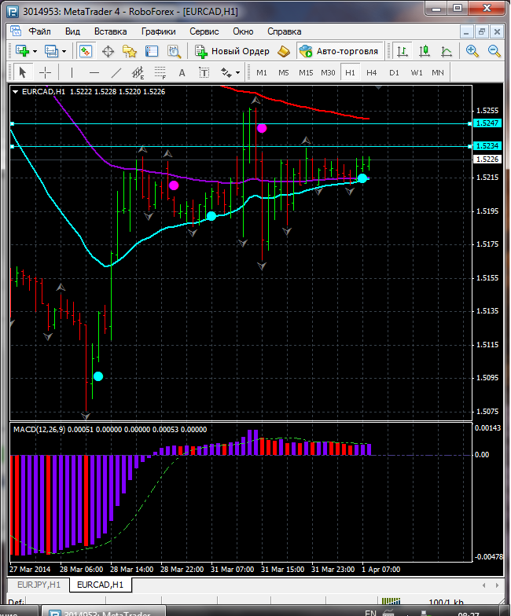Switch to W1 timeframe
This screenshot has width=511, height=616.
pyautogui.click(x=417, y=72)
